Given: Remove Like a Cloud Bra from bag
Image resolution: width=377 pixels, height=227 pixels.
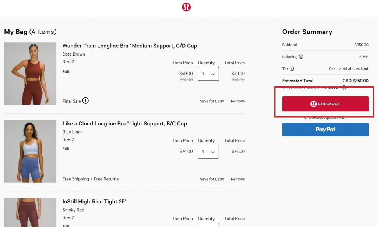Looking at the screenshot, I should pyautogui.click(x=238, y=179).
